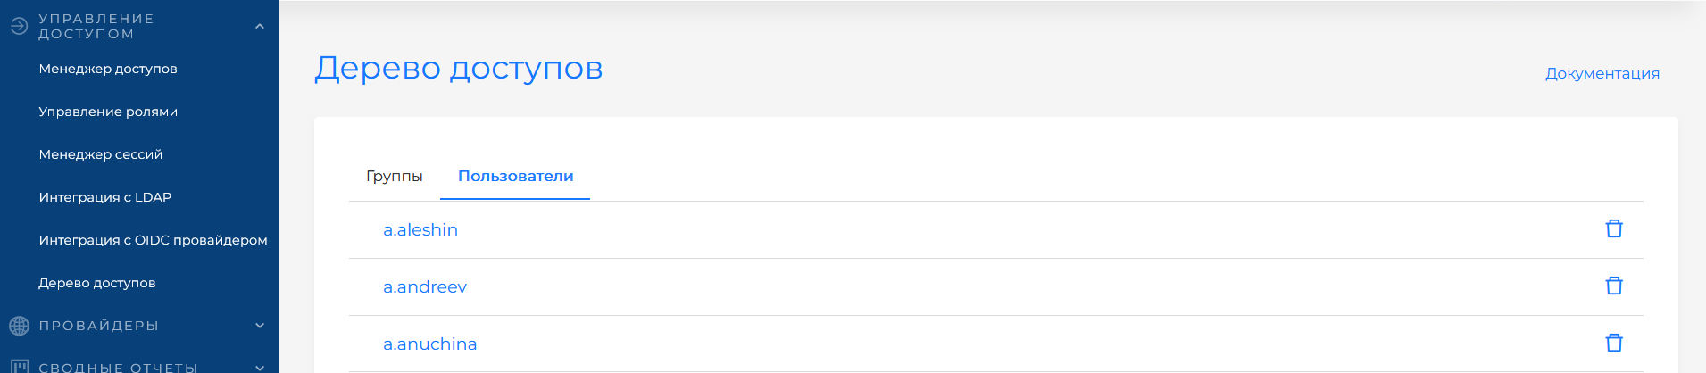1706x373 pixels.
Task: Open Управление ролями page
Action: [x=108, y=112]
